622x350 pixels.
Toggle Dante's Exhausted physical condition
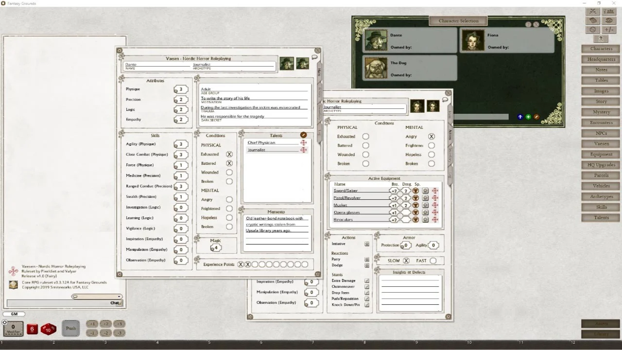coord(229,154)
